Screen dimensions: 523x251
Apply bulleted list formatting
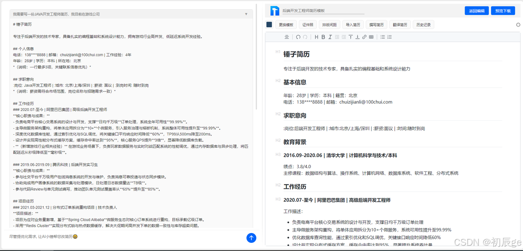click(383, 37)
